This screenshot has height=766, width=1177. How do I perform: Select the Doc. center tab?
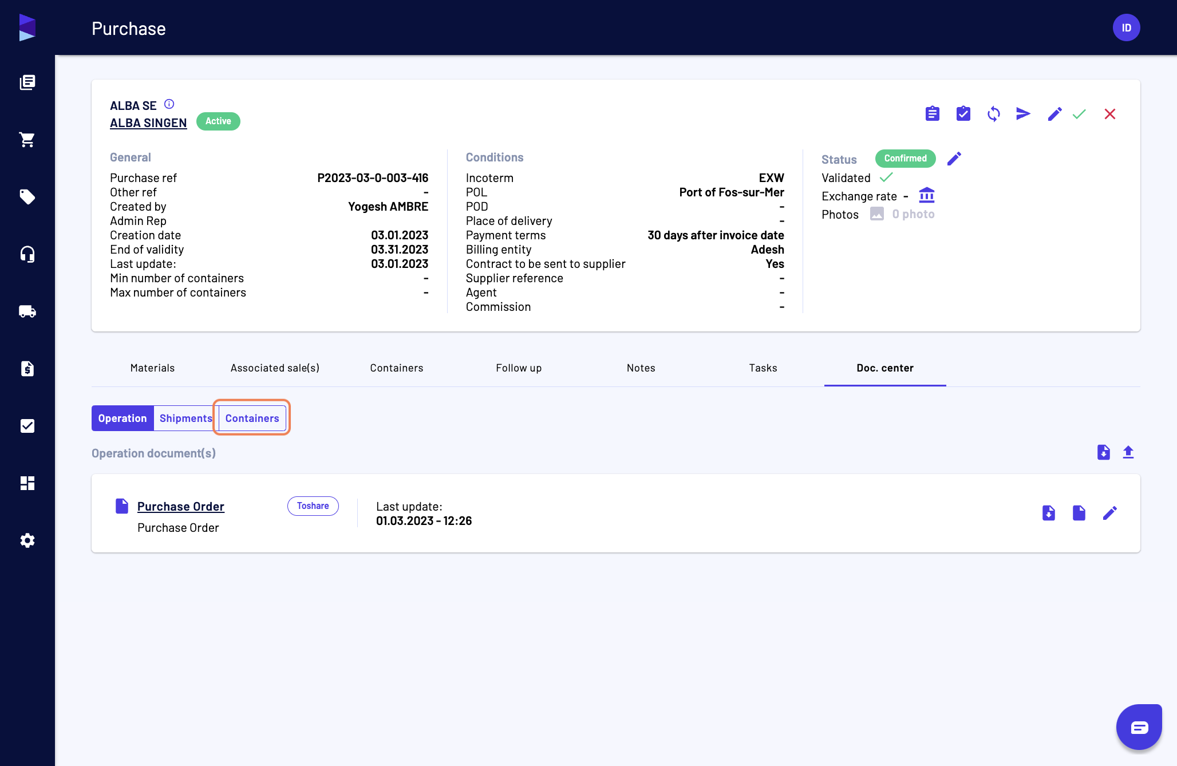[885, 368]
